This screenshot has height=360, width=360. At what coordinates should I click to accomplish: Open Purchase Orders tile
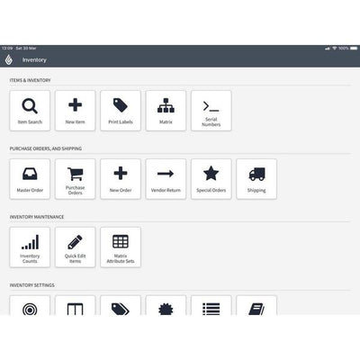click(76, 179)
